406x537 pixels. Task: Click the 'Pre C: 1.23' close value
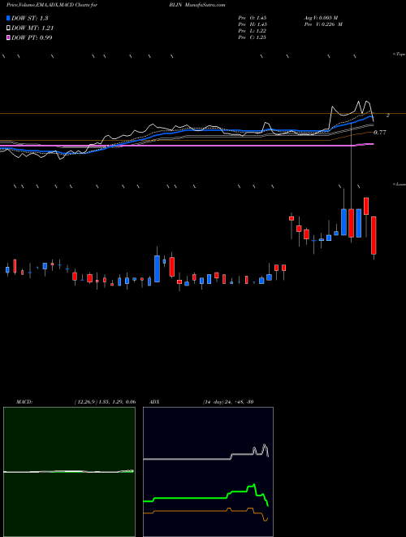[253, 37]
